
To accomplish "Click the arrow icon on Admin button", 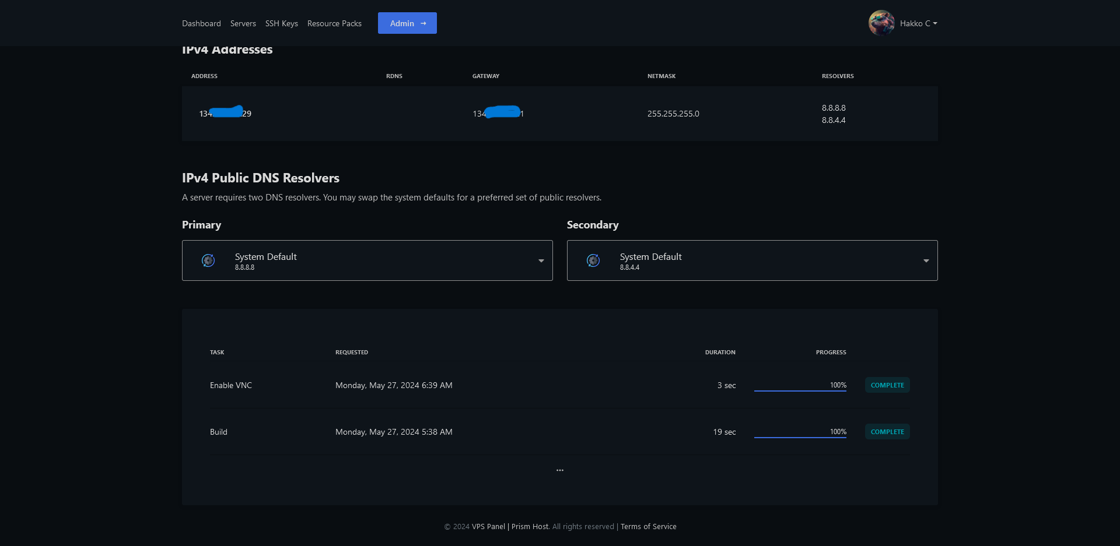I will point(423,23).
